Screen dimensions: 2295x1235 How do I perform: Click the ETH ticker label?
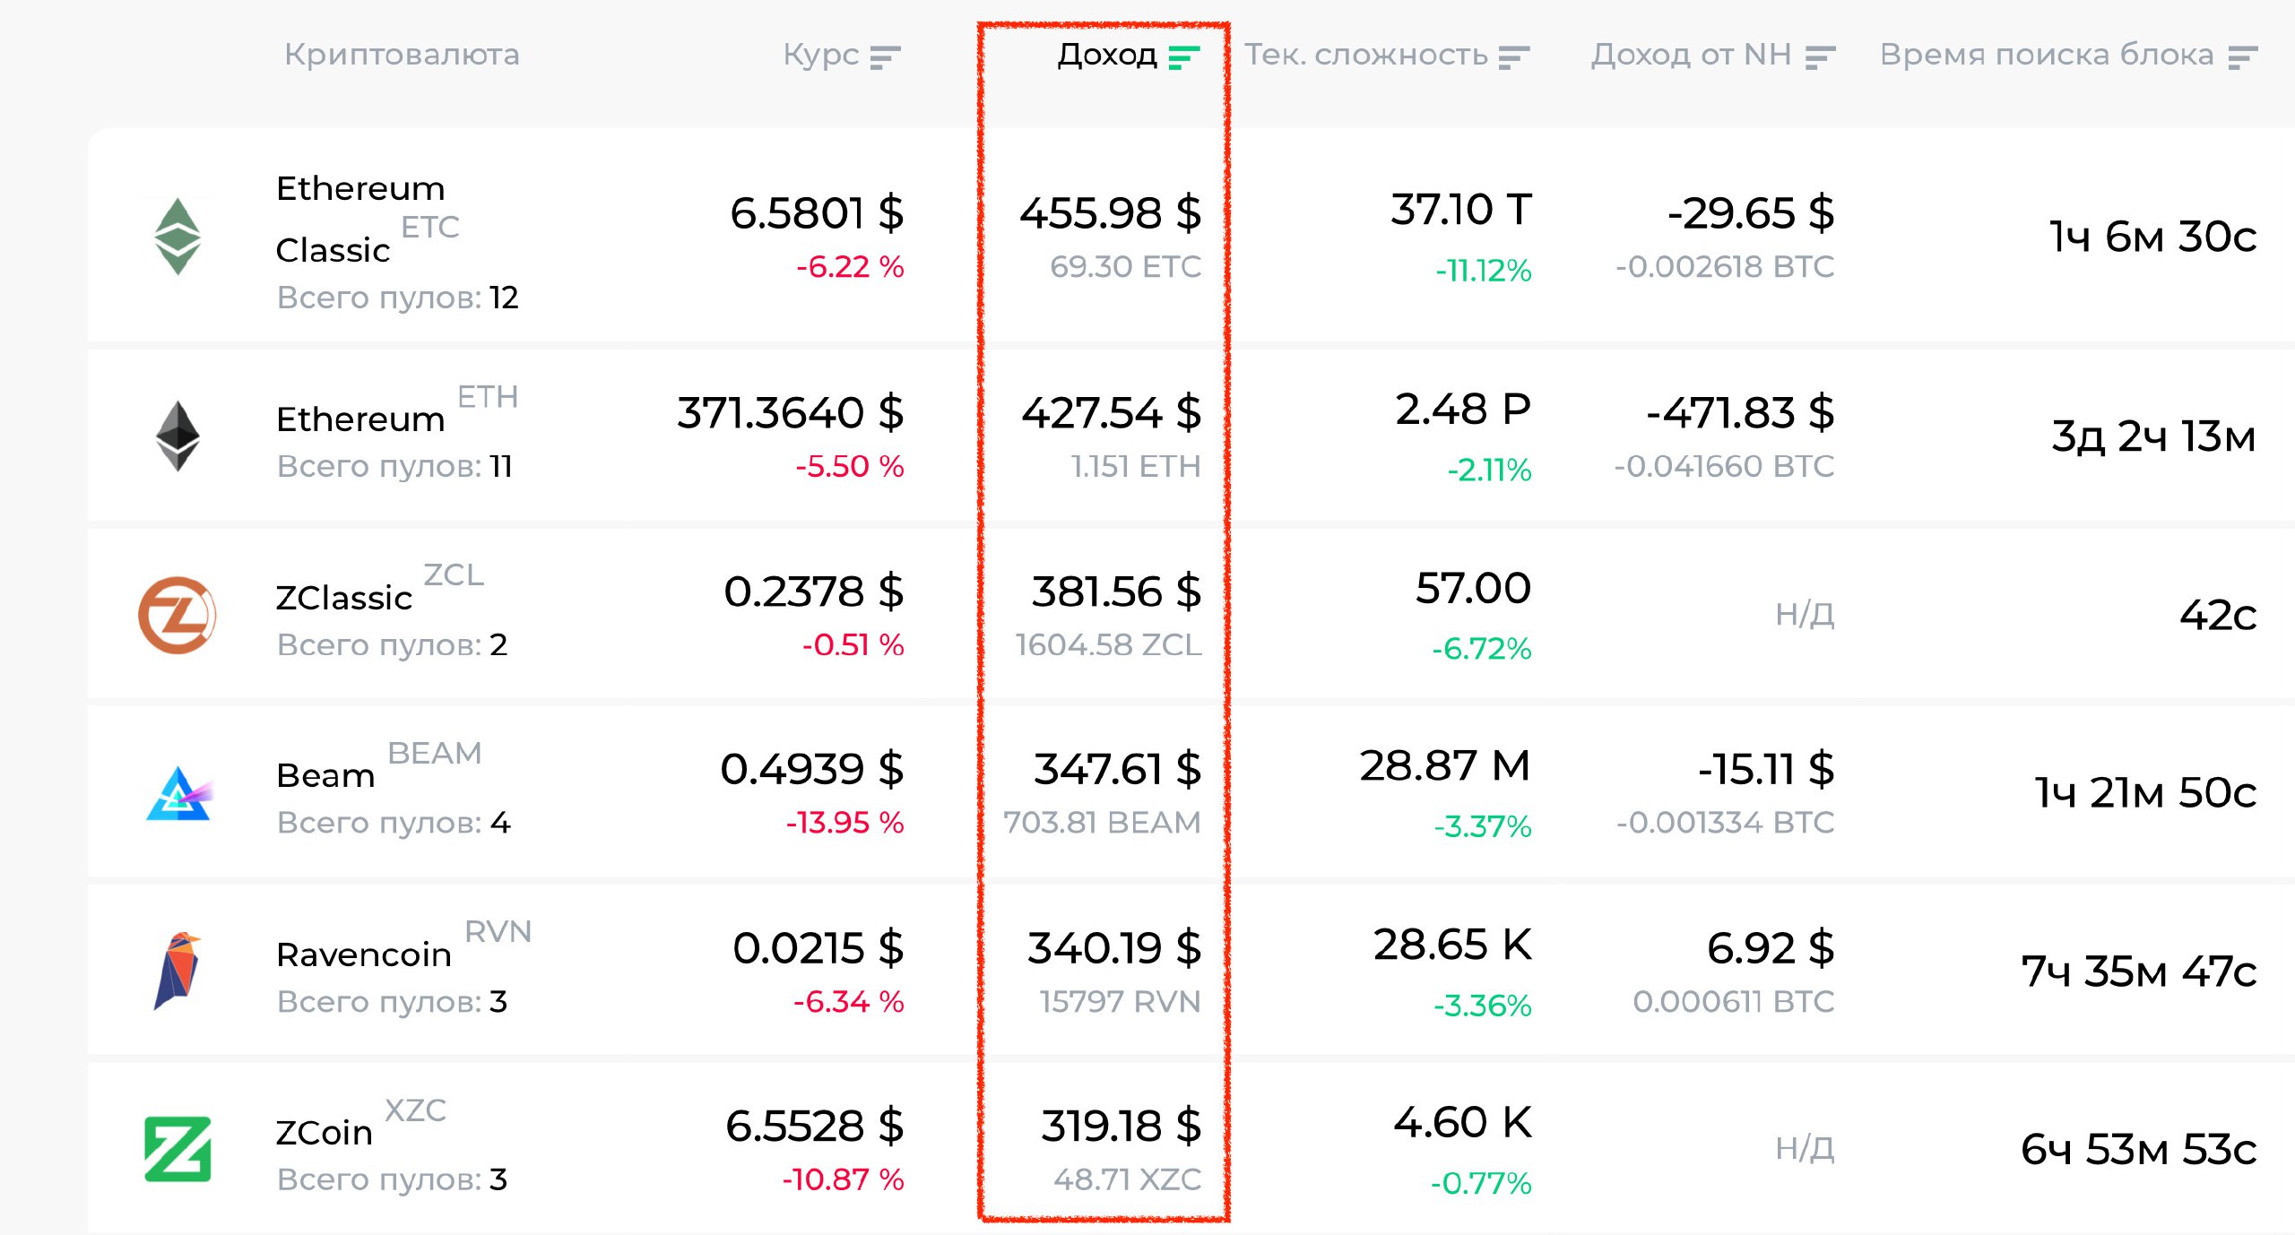point(488,397)
